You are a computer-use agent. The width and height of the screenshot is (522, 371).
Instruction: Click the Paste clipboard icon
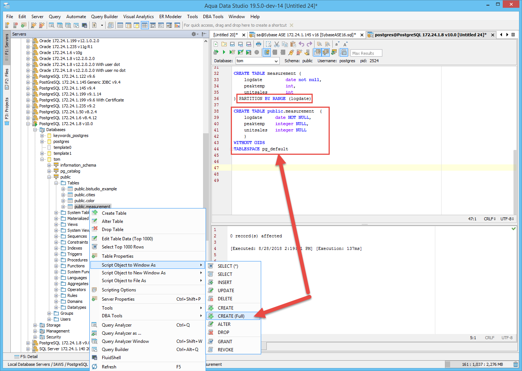click(x=293, y=44)
